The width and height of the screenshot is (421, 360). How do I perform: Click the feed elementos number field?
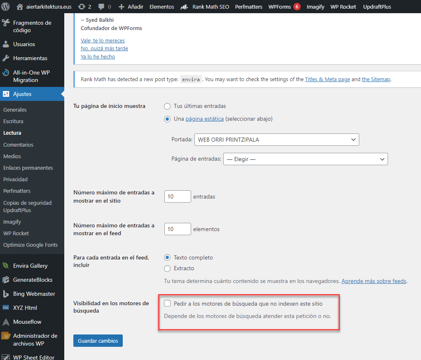[178, 229]
